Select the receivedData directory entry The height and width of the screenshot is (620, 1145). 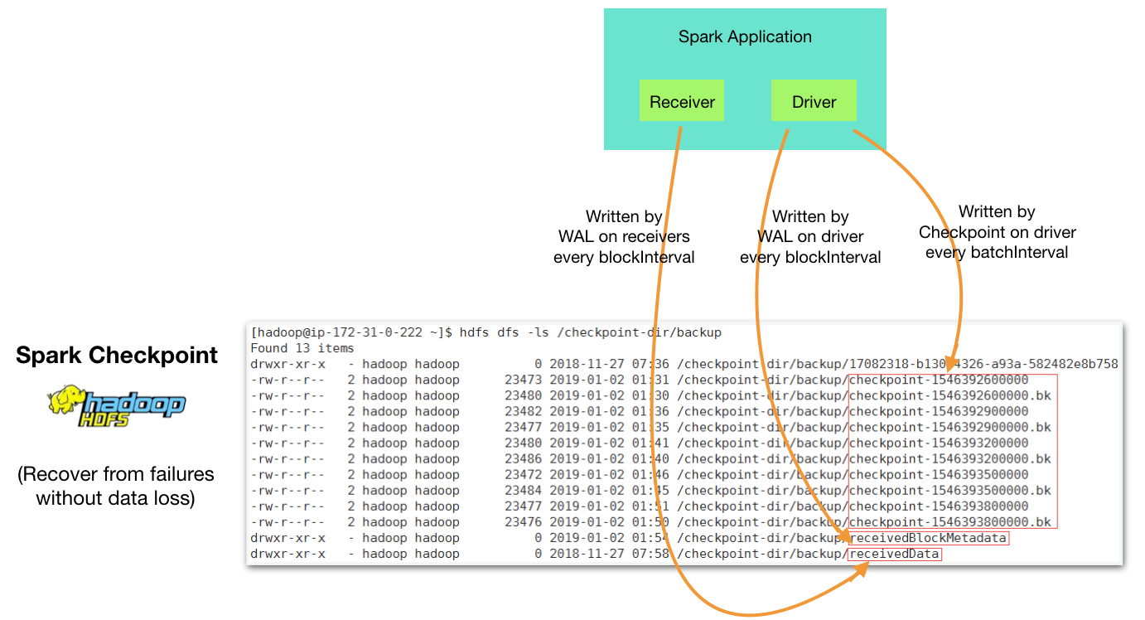point(894,553)
